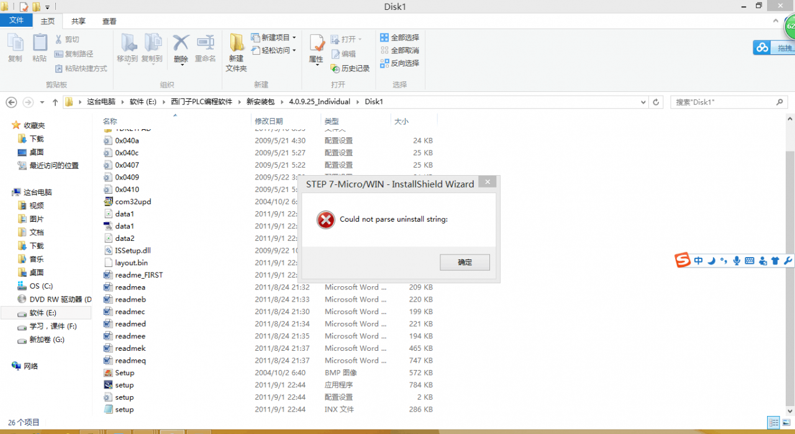Select the readme_FIRST document
The image size is (795, 434).
click(139, 275)
